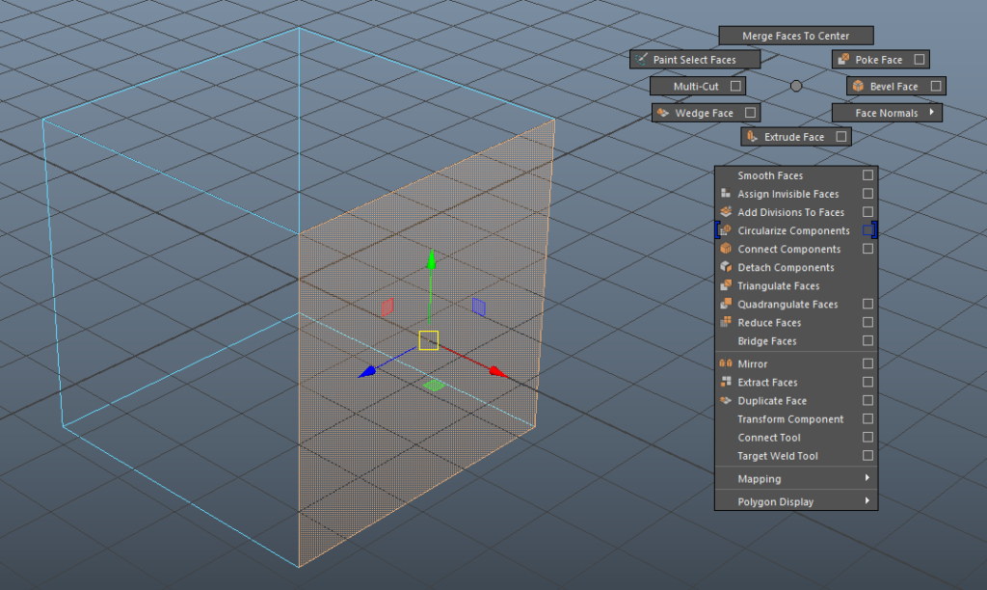This screenshot has height=590, width=987.
Task: Click the Paint Select Faces brush icon
Action: pos(641,59)
